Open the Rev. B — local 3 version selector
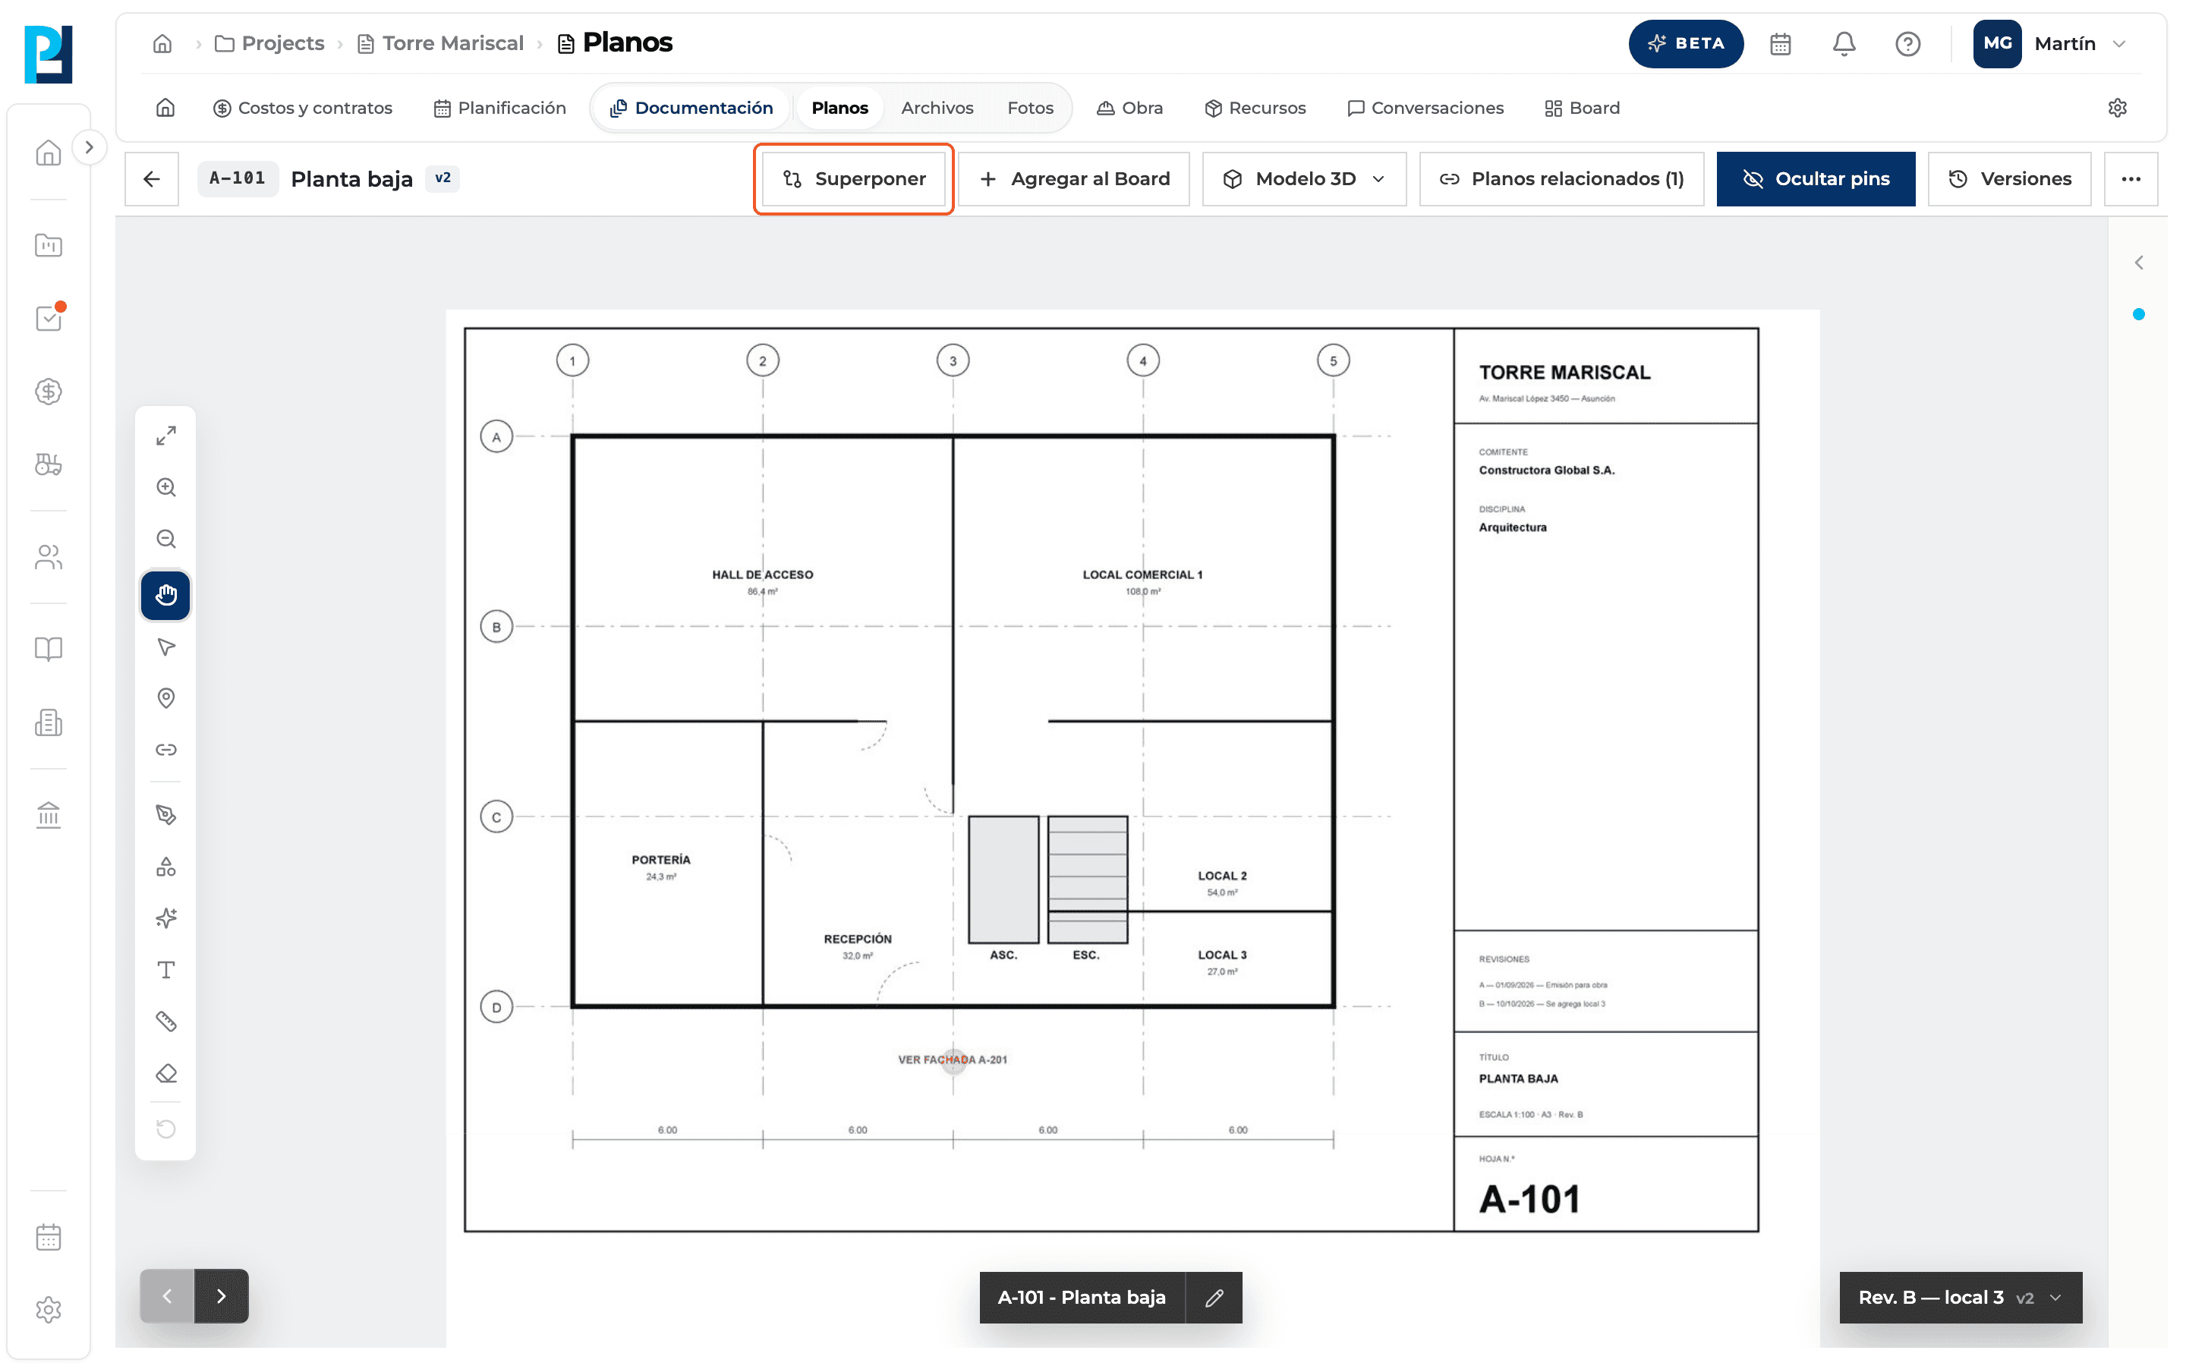The height and width of the screenshot is (1366, 2186). (x=1961, y=1296)
